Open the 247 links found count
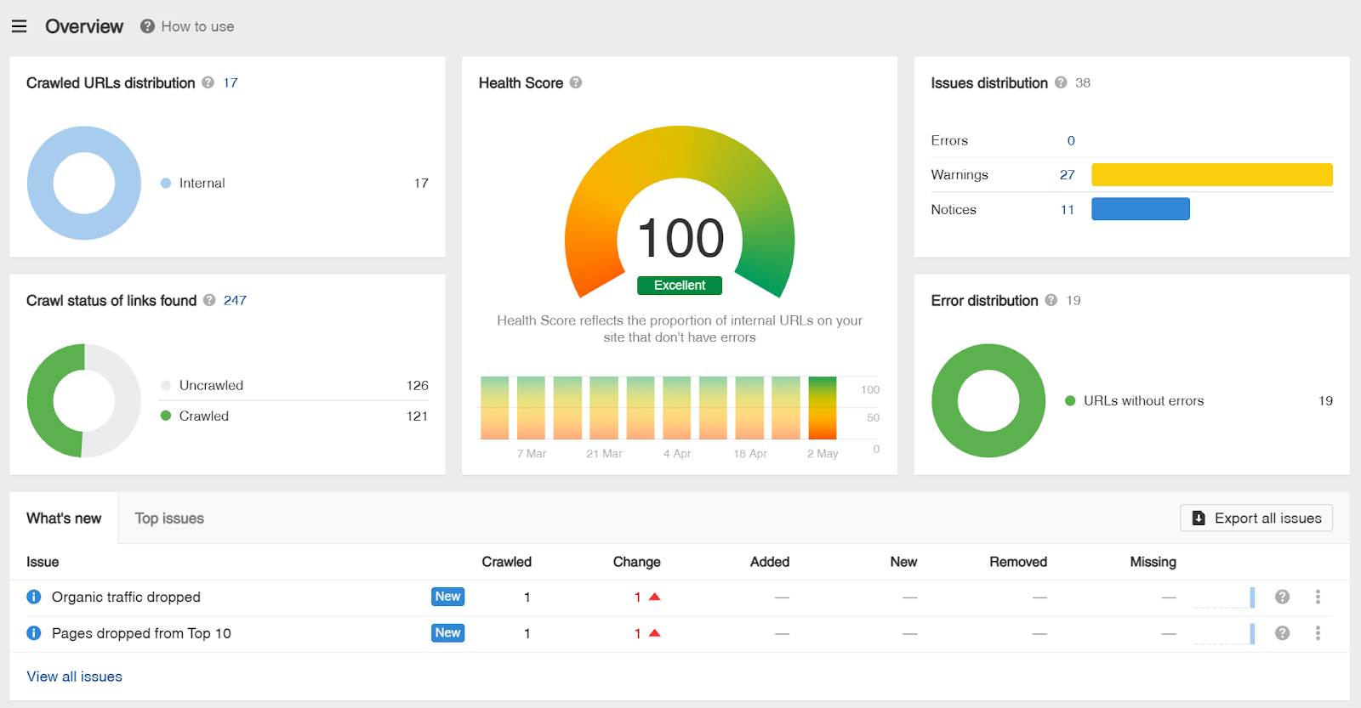This screenshot has height=708, width=1361. (x=235, y=300)
